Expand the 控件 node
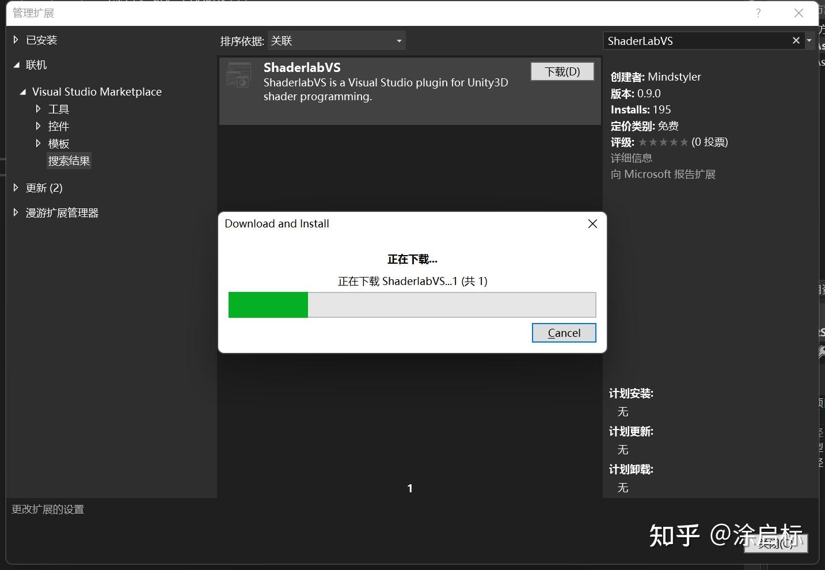825x570 pixels. 38,126
